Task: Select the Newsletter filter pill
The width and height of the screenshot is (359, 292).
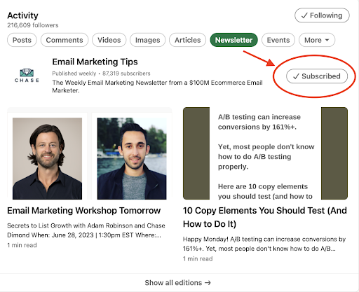Action: point(233,40)
